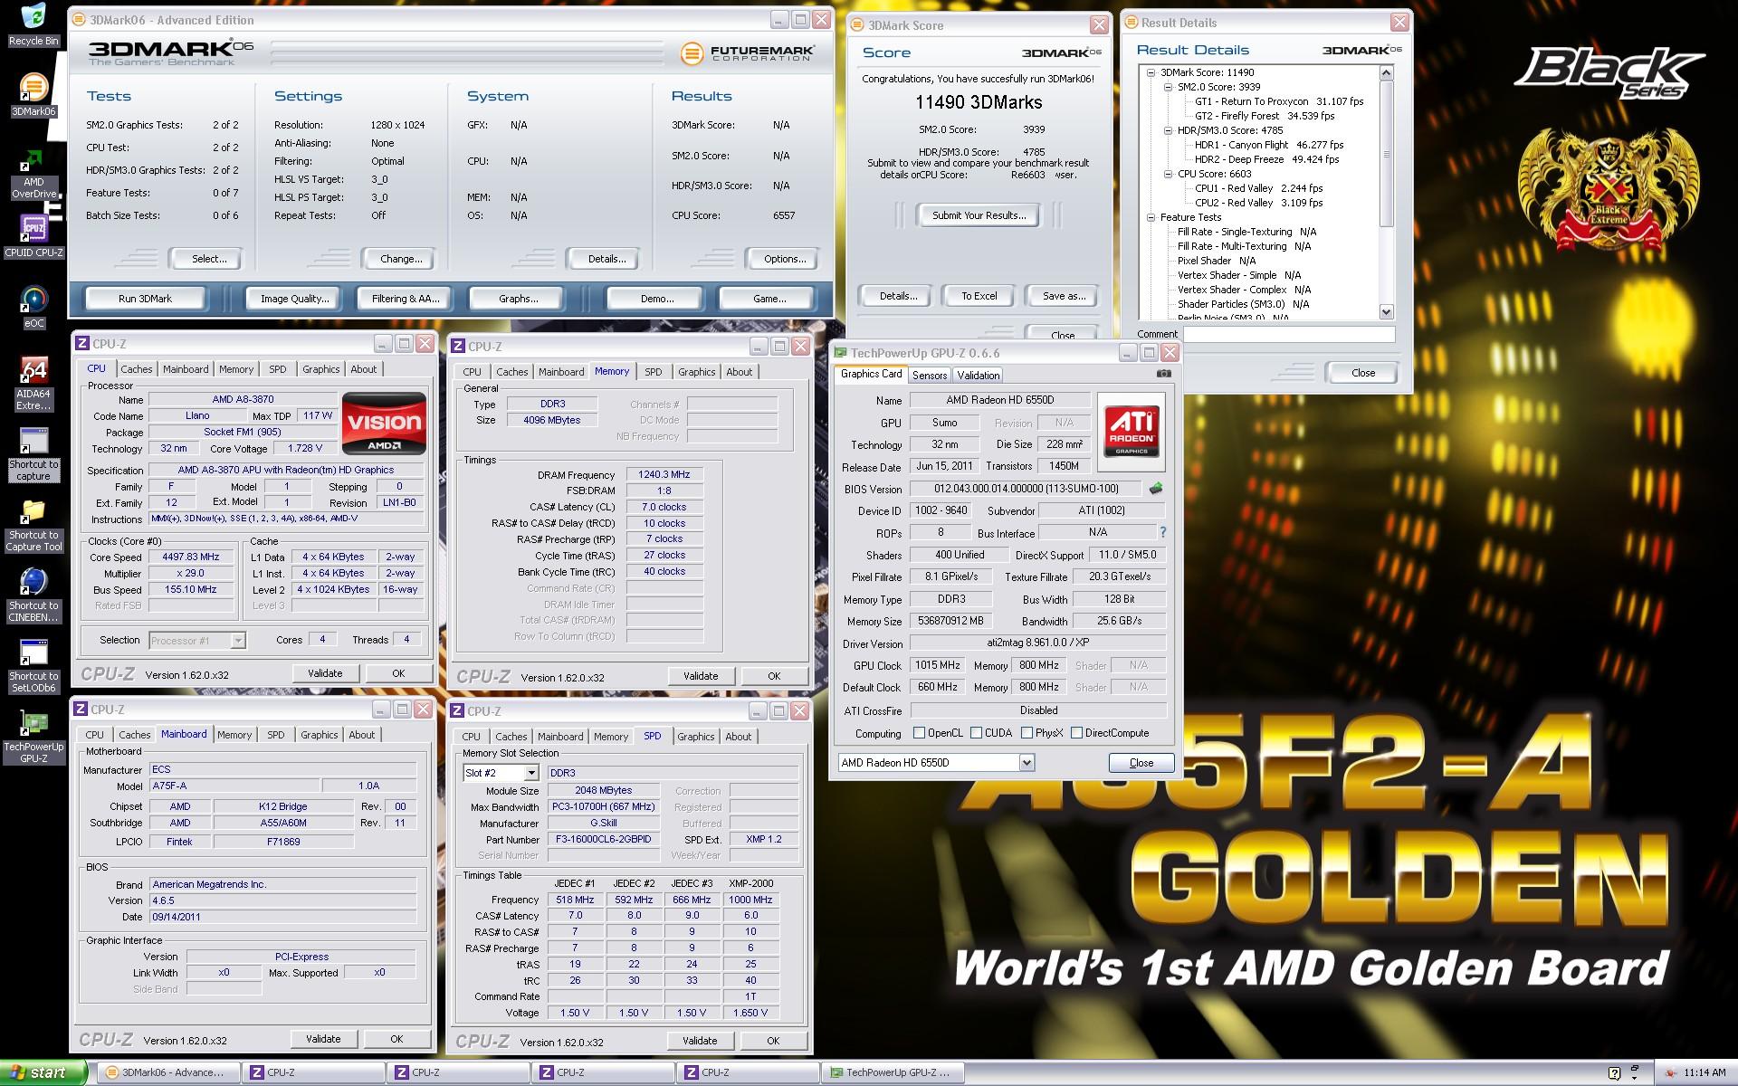Image resolution: width=1738 pixels, height=1086 pixels.
Task: Click Validate in CPU-Z Mainboard window
Action: coord(323,1039)
